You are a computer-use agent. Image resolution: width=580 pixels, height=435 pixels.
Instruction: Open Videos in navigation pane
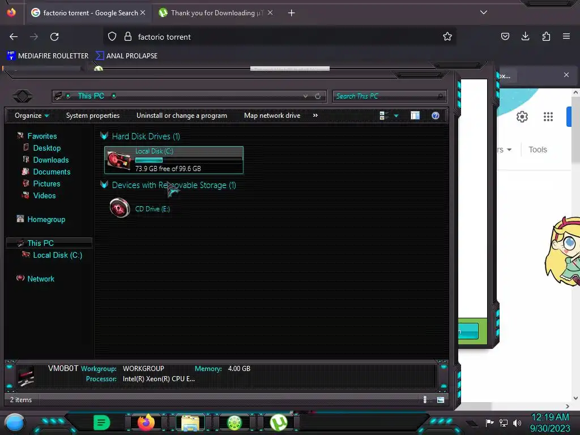click(x=44, y=195)
